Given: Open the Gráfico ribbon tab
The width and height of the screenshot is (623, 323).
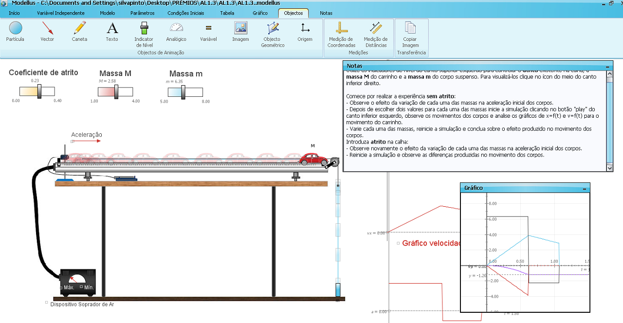Looking at the screenshot, I should point(260,13).
